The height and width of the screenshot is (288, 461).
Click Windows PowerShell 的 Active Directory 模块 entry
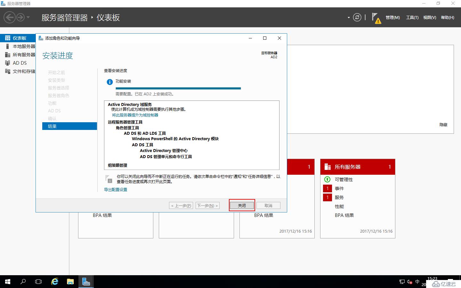pyautogui.click(x=175, y=139)
